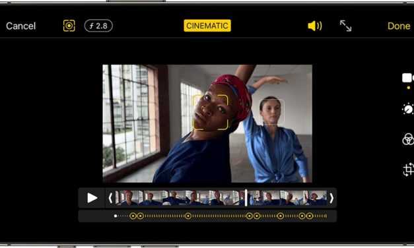Toggle the CINEMATIC effect badge

(x=207, y=26)
